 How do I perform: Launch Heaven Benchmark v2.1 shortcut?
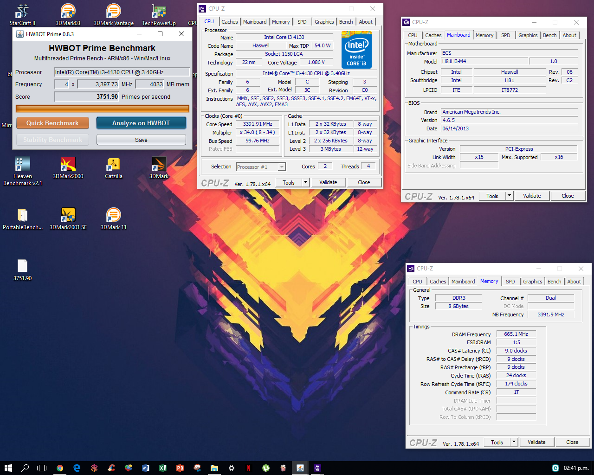[x=22, y=171]
